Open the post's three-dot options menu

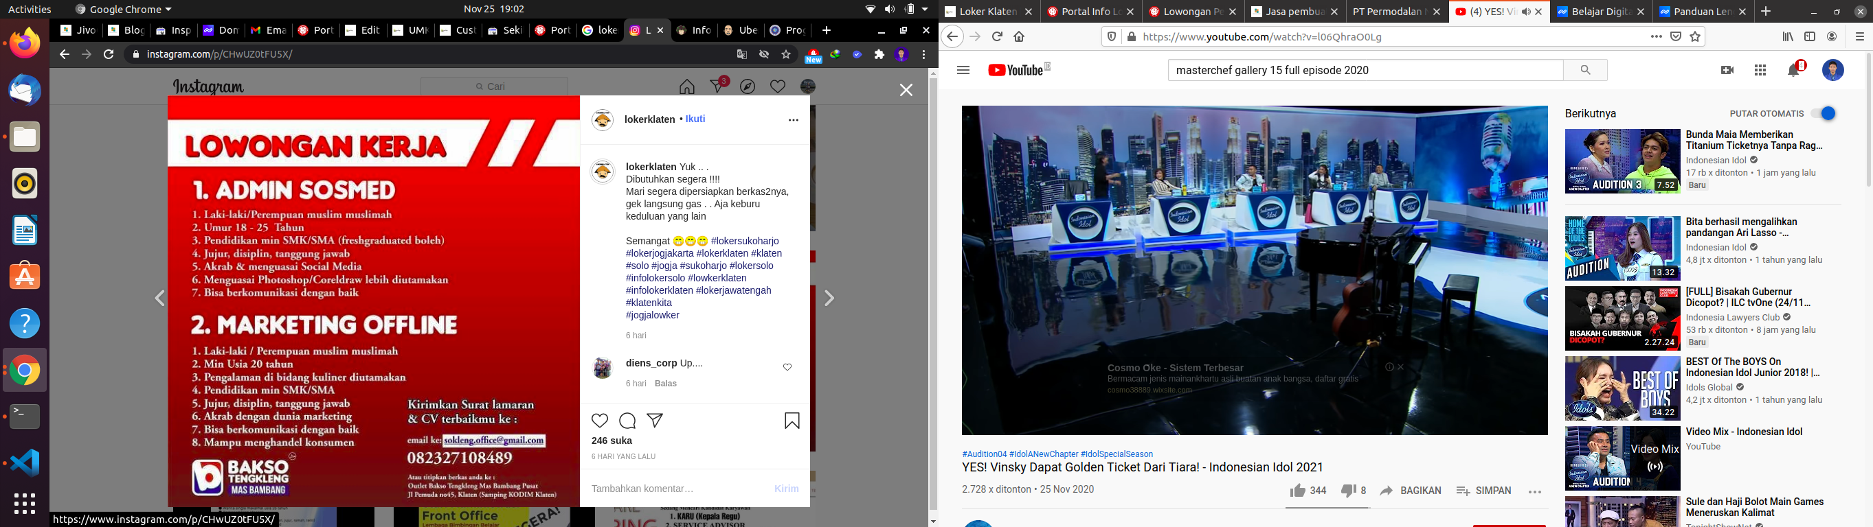794,121
